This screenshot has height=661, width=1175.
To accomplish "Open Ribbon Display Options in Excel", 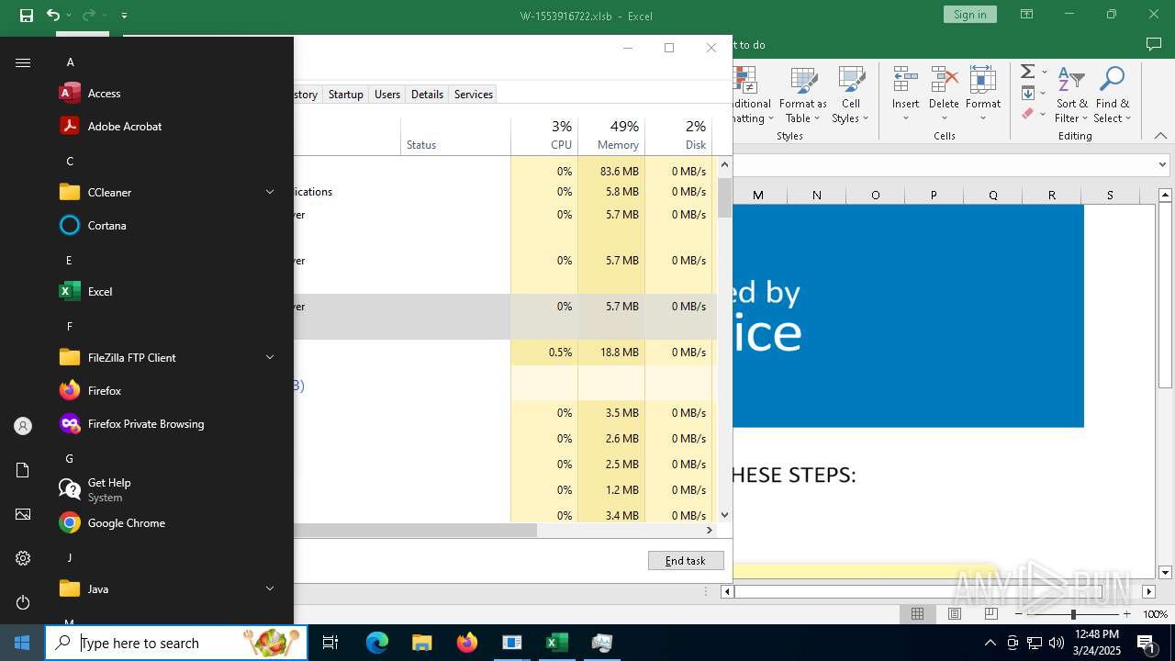I will 1026,15.
